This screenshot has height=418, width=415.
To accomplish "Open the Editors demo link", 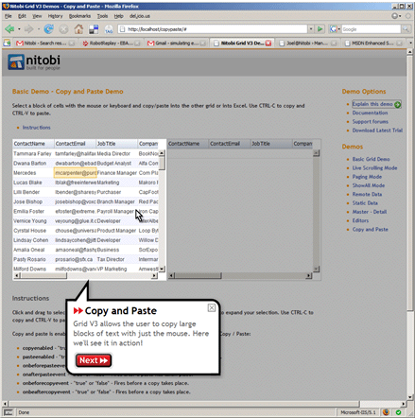I will click(x=360, y=220).
